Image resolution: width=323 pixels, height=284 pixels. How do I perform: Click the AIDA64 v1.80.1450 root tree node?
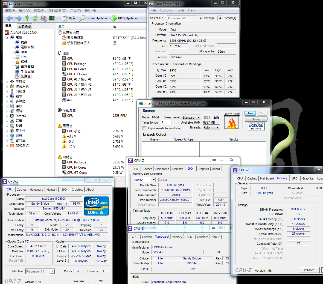(21, 32)
